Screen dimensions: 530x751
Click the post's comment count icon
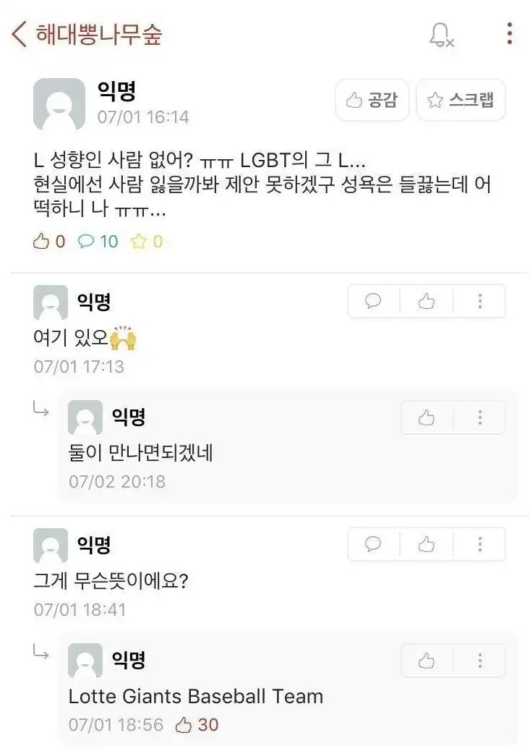click(87, 242)
